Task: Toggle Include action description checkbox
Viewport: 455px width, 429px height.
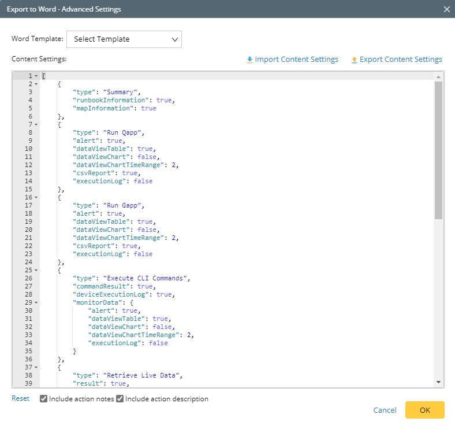Action: [120, 399]
